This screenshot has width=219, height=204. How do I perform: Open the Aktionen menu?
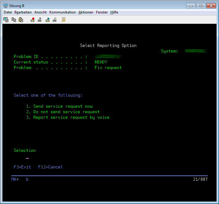click(x=86, y=12)
